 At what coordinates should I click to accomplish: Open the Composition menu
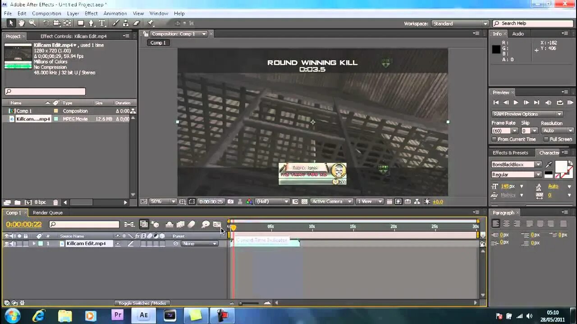[46, 13]
